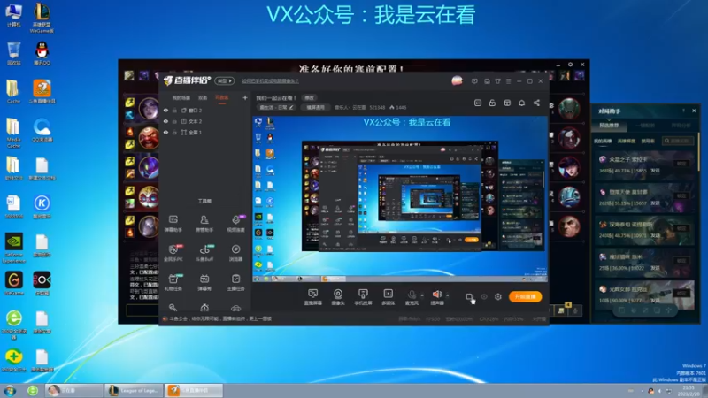Click the share icon above the preview
The width and height of the screenshot is (708, 398).
coord(536,103)
